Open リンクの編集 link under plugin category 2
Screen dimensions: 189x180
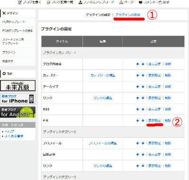tap(103, 166)
